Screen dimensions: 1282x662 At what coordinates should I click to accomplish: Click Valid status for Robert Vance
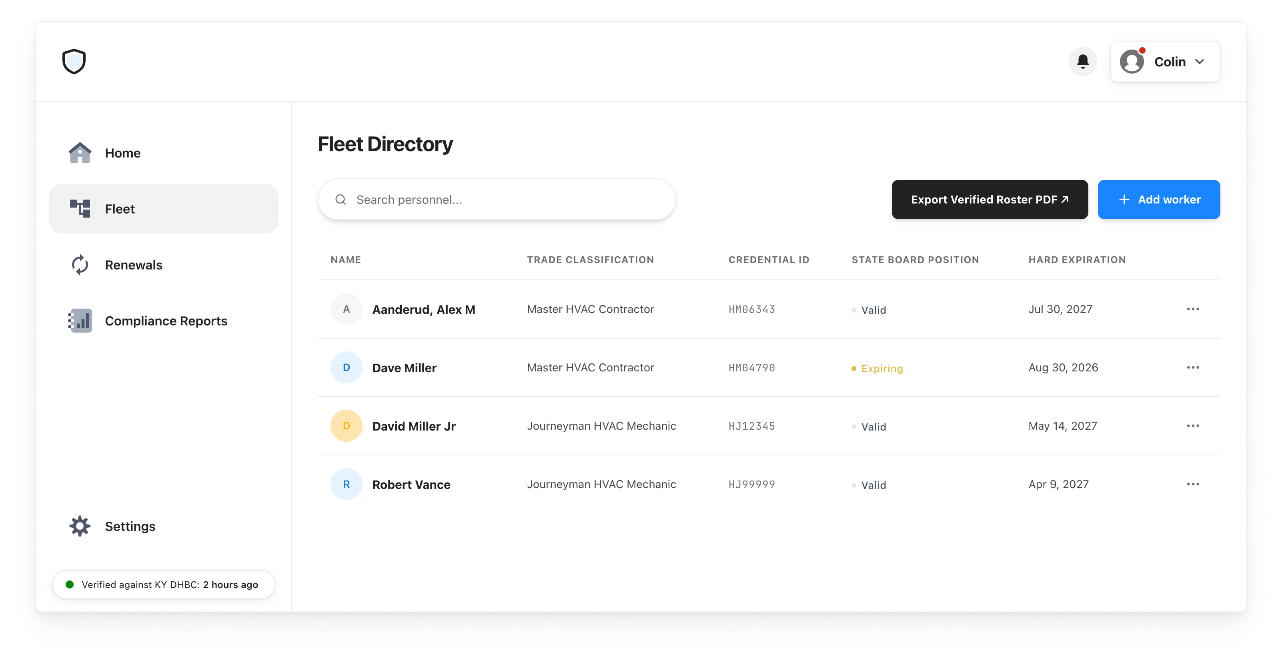[x=868, y=485]
